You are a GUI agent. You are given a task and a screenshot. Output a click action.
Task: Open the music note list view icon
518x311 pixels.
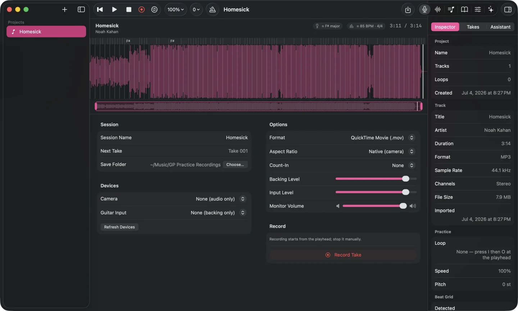click(x=451, y=10)
